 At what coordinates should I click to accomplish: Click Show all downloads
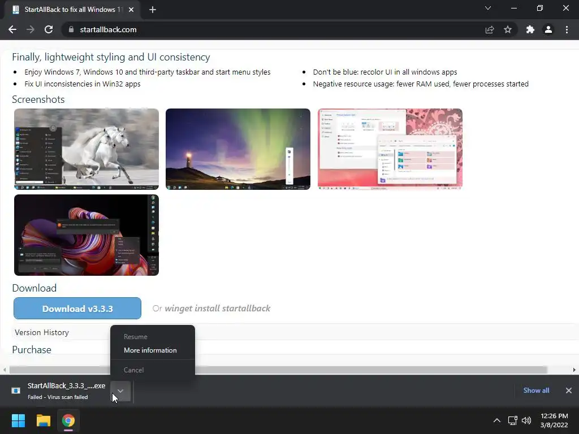pos(536,390)
